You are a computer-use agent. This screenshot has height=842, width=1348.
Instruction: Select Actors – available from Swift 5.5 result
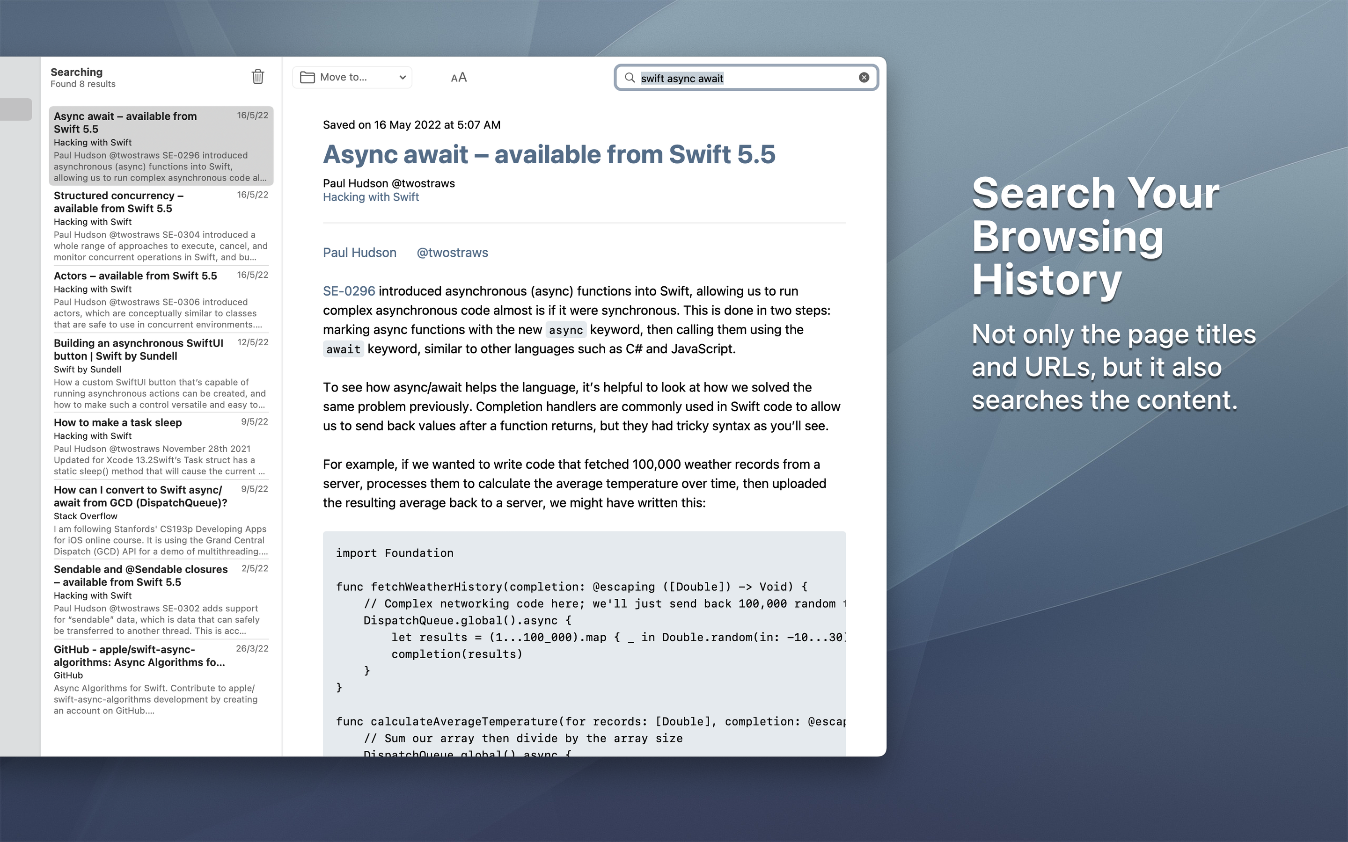(161, 299)
